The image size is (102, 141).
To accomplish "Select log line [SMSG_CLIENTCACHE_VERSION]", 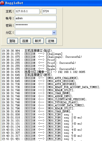I will pyautogui.click(x=44, y=99).
